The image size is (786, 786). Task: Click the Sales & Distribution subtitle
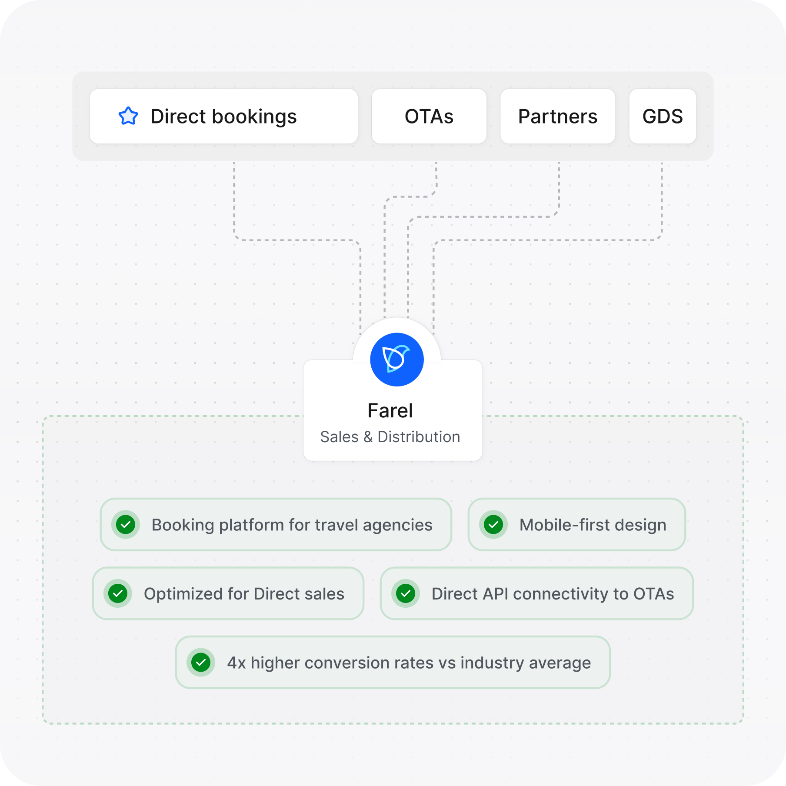390,437
